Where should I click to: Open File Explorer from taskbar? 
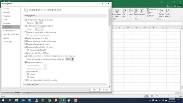[x=16, y=100]
